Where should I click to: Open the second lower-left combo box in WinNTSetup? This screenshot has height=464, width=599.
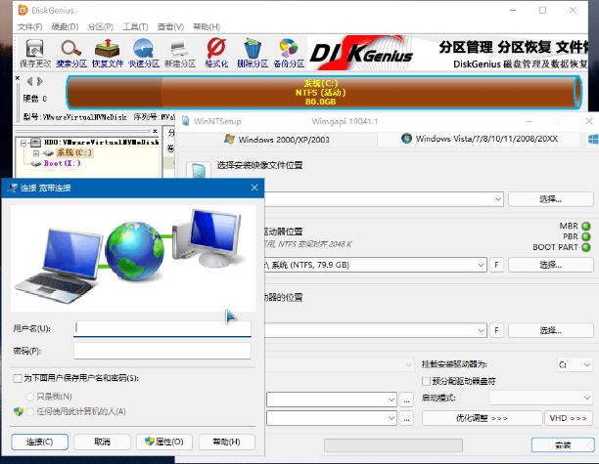point(332,419)
